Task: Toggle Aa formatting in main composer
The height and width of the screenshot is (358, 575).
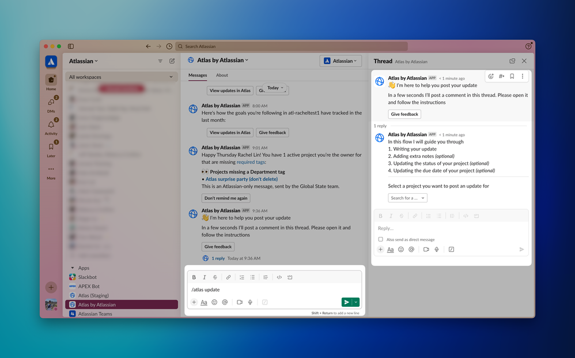Action: coord(204,302)
